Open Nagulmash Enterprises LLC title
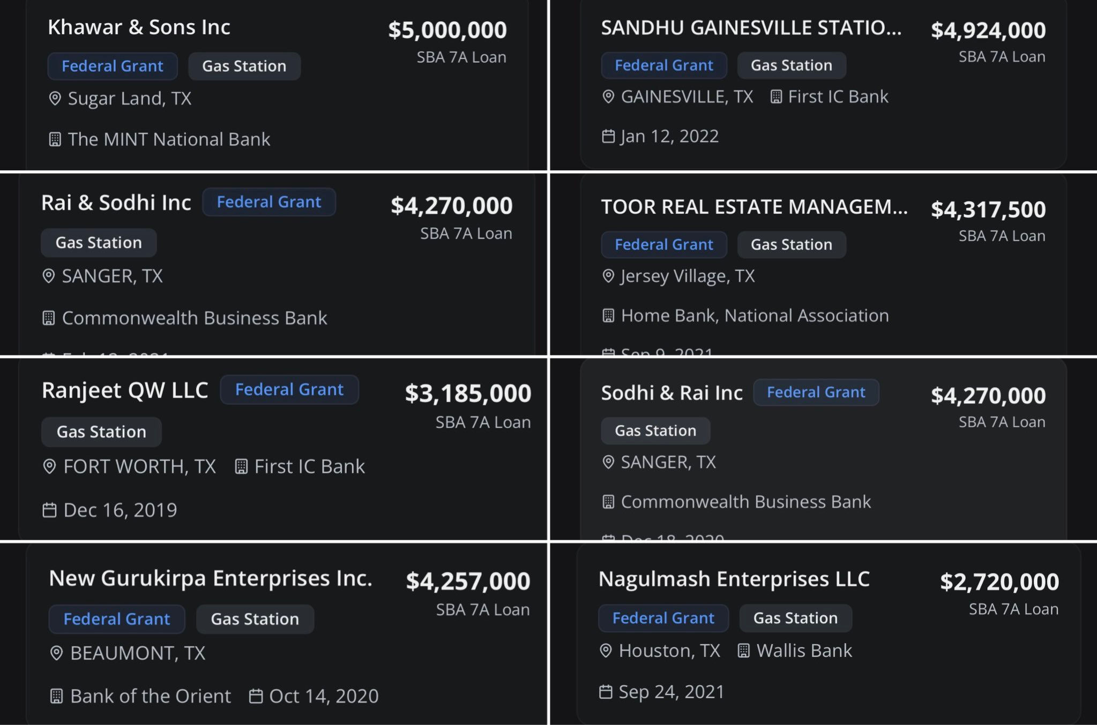This screenshot has width=1097, height=725. click(734, 579)
